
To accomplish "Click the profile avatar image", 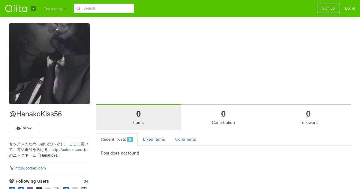I will [49, 64].
